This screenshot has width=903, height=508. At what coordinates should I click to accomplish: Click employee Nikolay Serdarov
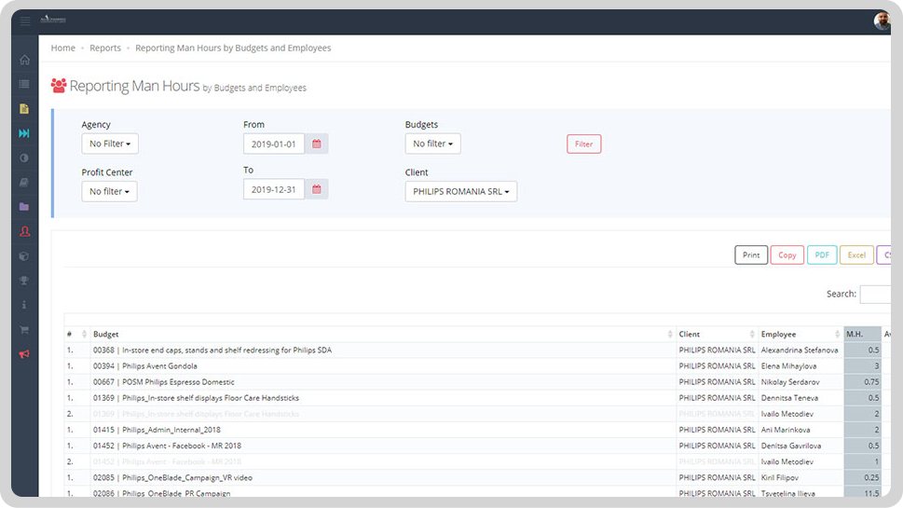[x=790, y=382]
